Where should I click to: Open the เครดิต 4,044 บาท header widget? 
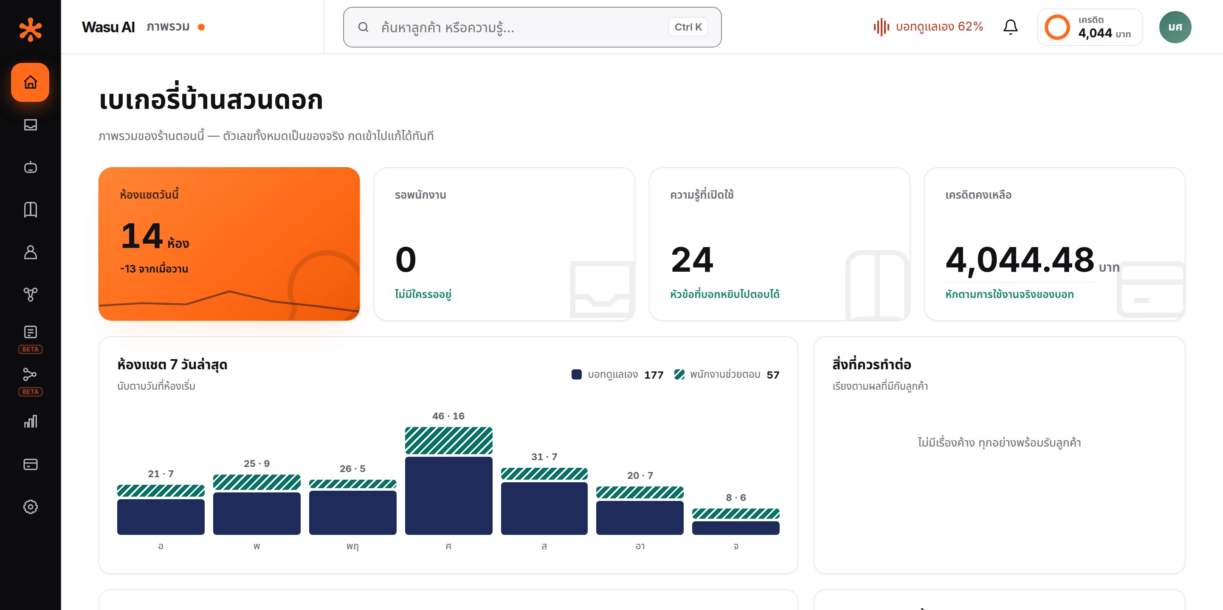pyautogui.click(x=1090, y=27)
